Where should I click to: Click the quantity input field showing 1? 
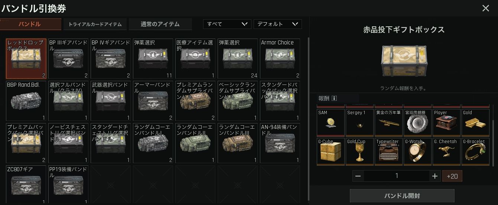(x=397, y=176)
